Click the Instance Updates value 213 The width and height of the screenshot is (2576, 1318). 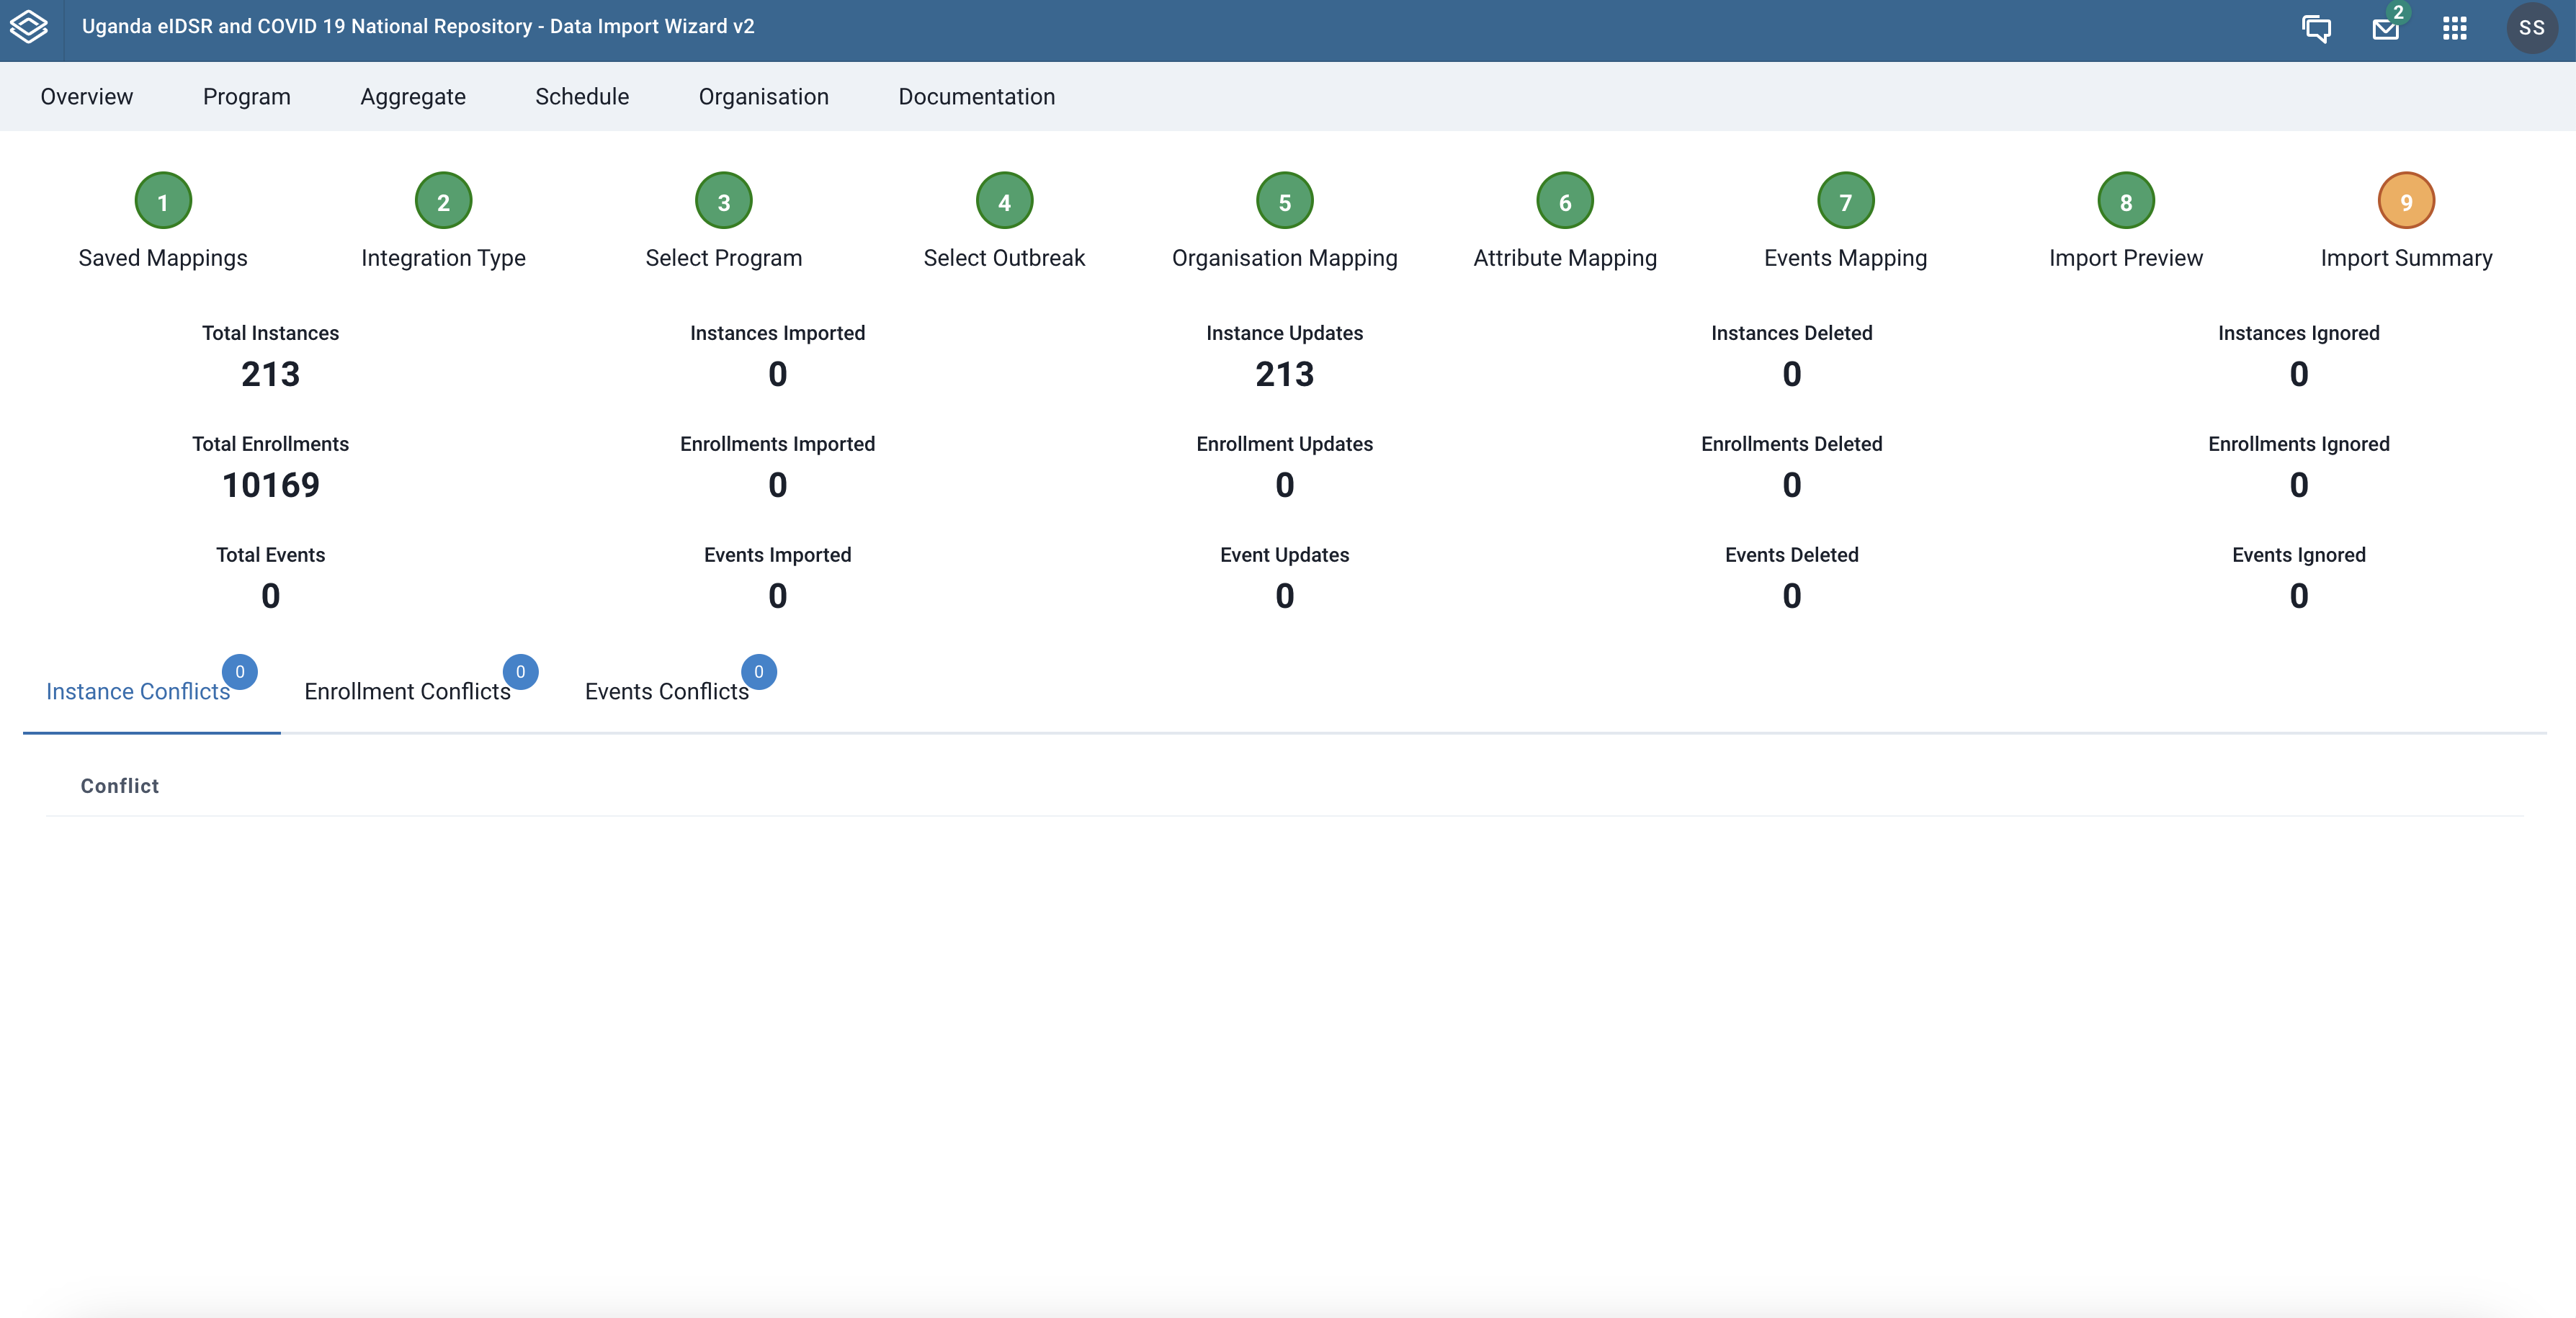(x=1285, y=374)
